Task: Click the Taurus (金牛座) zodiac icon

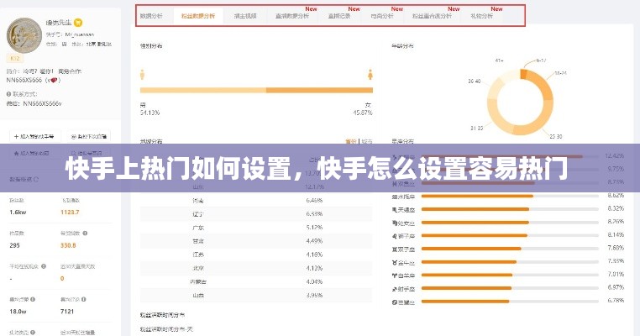Action: point(394,262)
